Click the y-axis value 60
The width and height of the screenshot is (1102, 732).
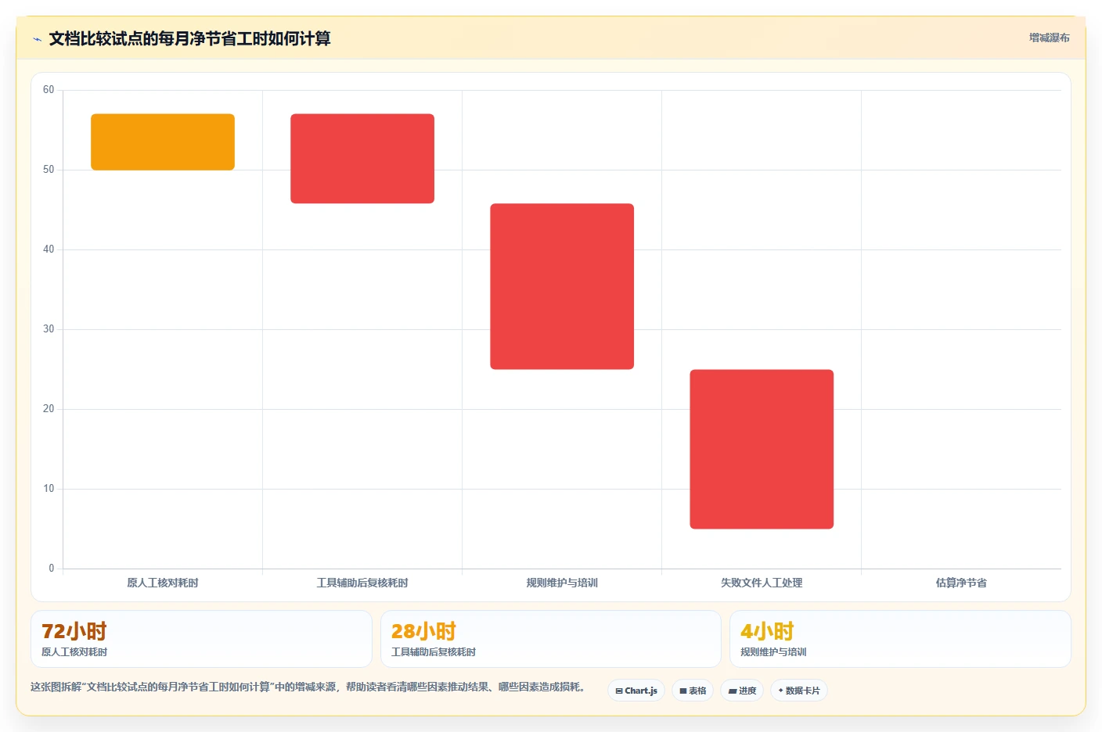49,90
